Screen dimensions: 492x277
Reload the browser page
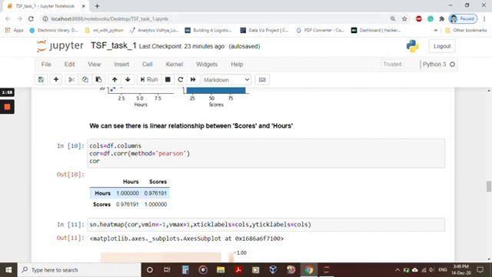point(31,18)
